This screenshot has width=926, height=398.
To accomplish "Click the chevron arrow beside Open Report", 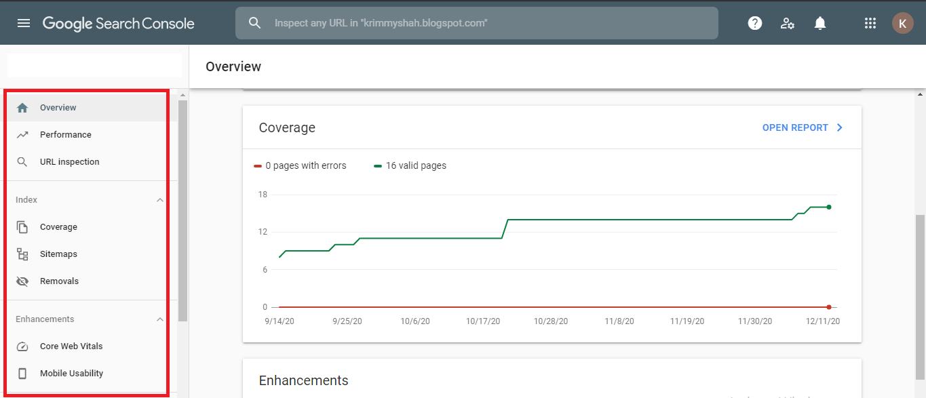I will click(x=839, y=127).
